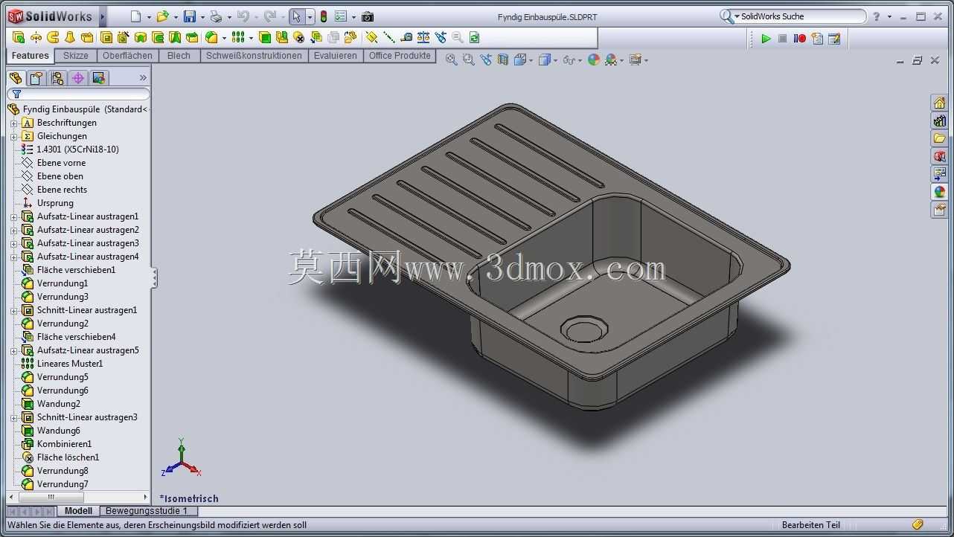
Task: Switch to the Oberflächen tab
Action: point(127,56)
